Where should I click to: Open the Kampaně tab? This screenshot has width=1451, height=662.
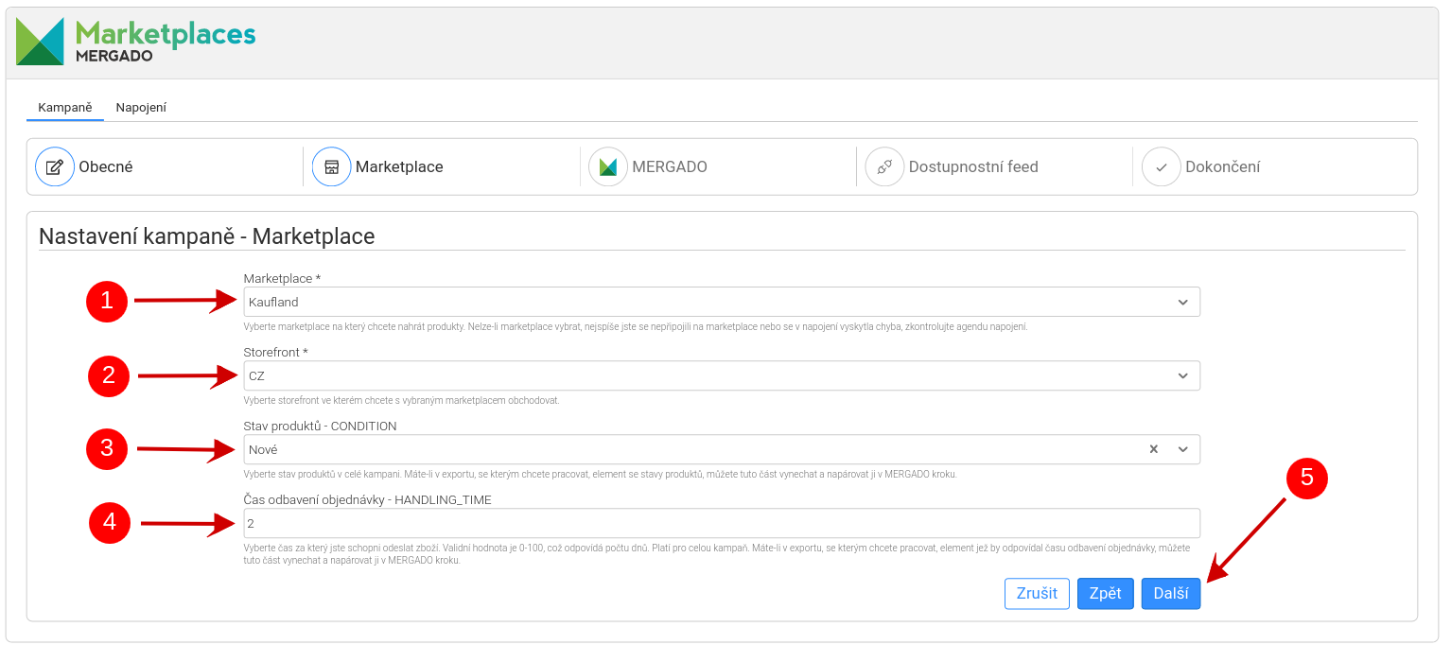64,107
